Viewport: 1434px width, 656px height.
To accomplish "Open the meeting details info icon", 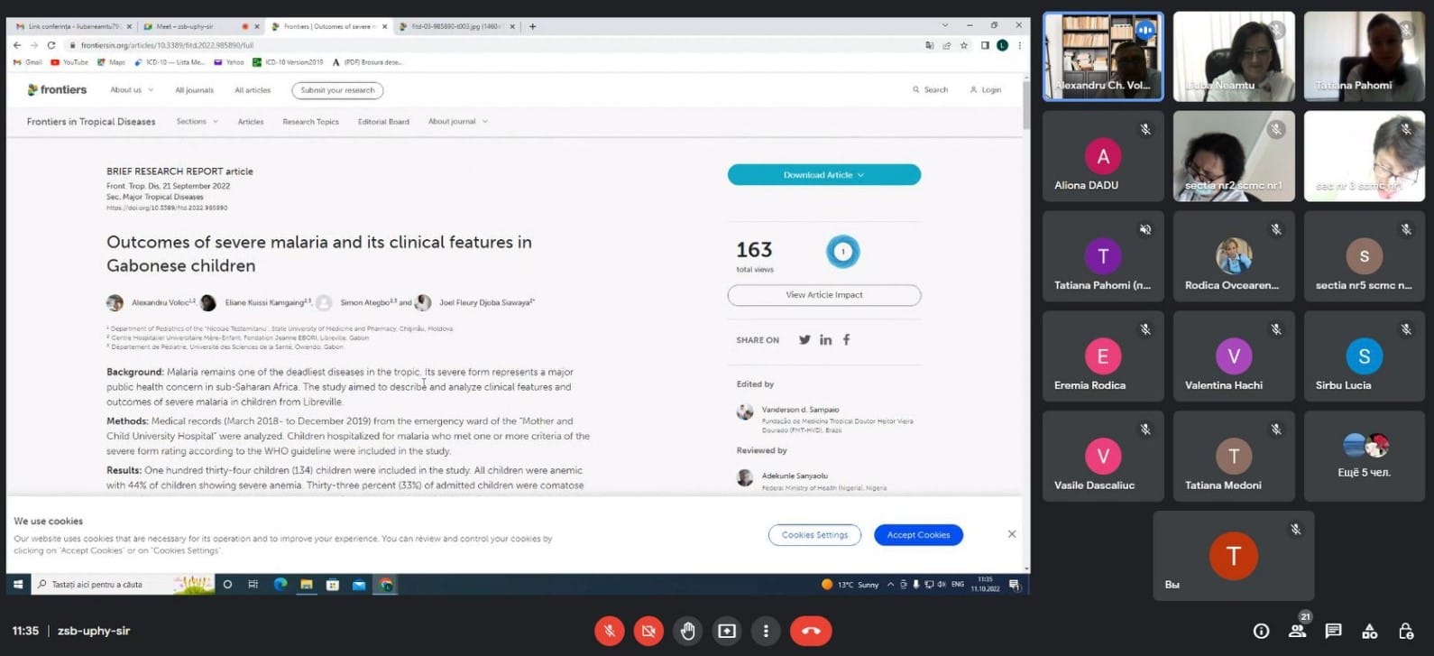I will pyautogui.click(x=1261, y=631).
